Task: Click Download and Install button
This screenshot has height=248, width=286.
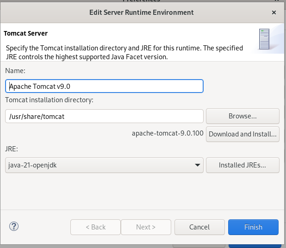Action: [242, 134]
